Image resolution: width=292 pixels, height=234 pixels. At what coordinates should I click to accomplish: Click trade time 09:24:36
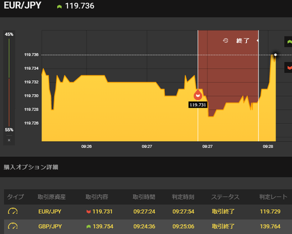pyautogui.click(x=144, y=226)
